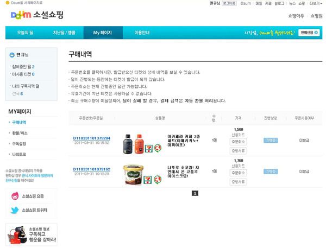Open the 지난딜 / 앵콜 tab
This screenshot has width=326, height=248.
[64, 33]
